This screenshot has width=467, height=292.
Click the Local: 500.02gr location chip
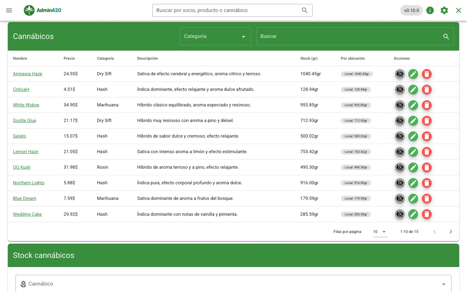click(356, 136)
